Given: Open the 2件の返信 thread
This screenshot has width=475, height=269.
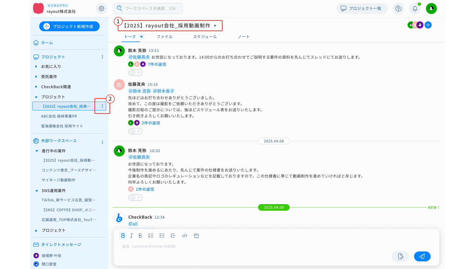Looking at the screenshot, I should pyautogui.click(x=151, y=123).
